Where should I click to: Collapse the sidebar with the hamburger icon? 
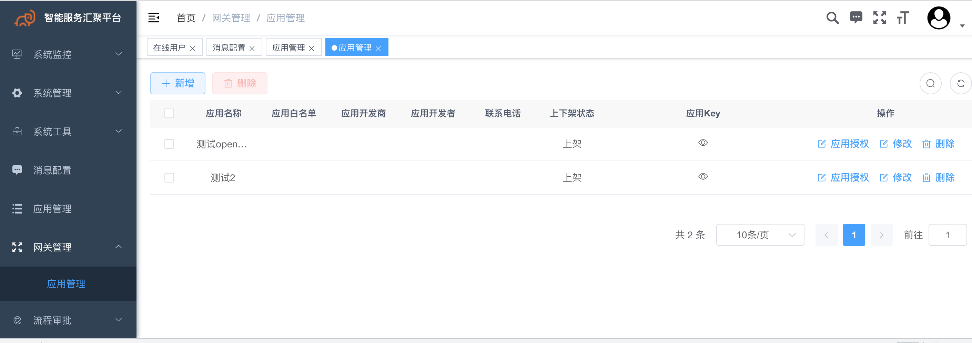(x=154, y=18)
